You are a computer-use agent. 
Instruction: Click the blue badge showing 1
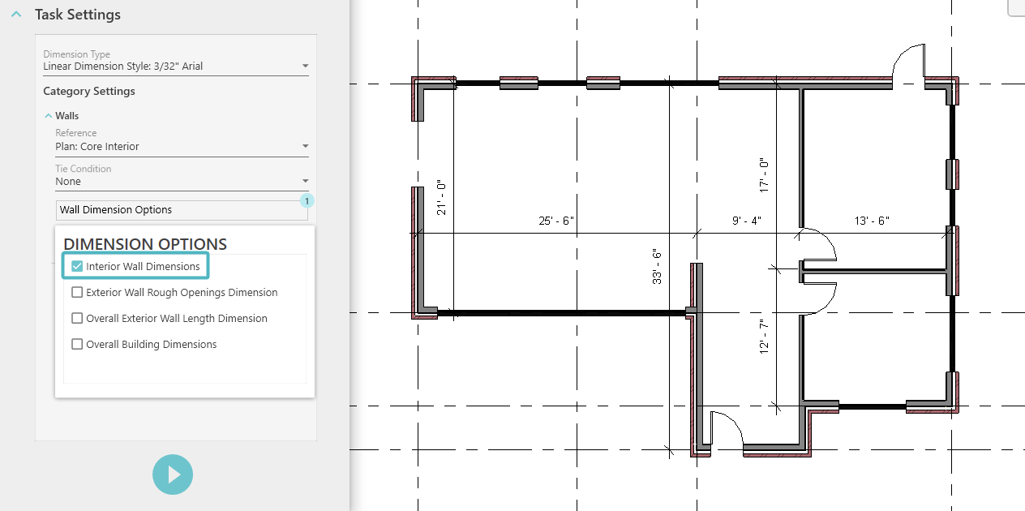tap(307, 200)
